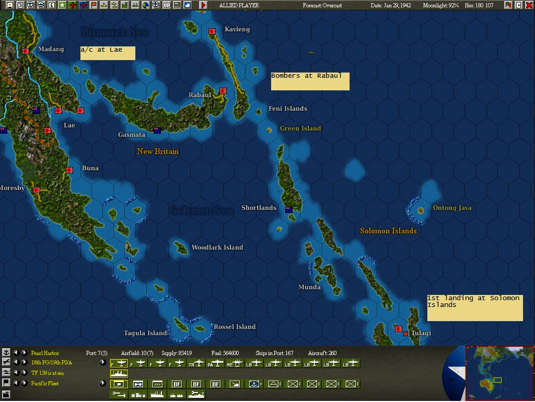Screen dimensions: 535x402
Task: Go to previous air group arrow
Action: [16, 362]
